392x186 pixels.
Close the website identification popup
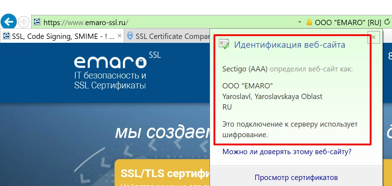(374, 37)
